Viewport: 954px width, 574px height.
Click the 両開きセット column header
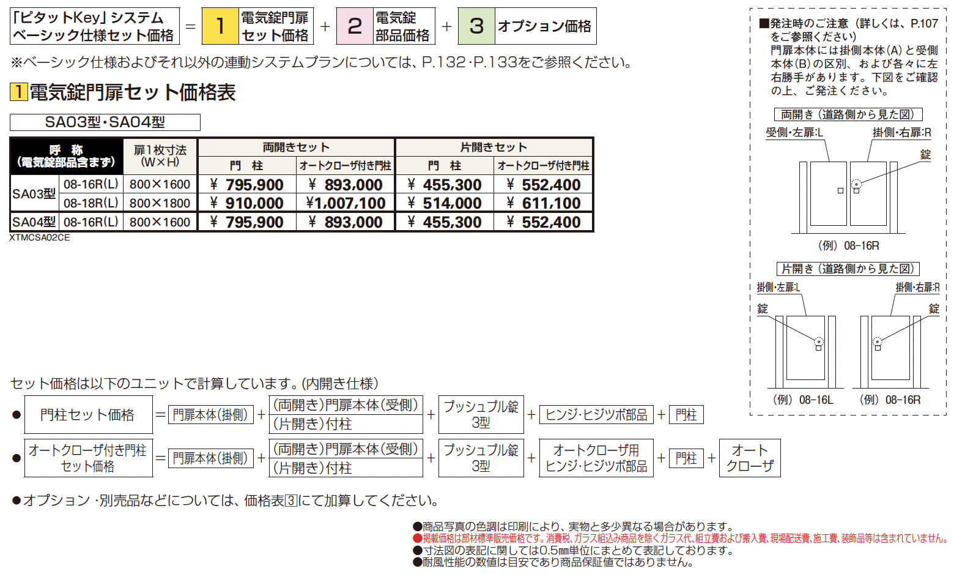click(x=297, y=147)
